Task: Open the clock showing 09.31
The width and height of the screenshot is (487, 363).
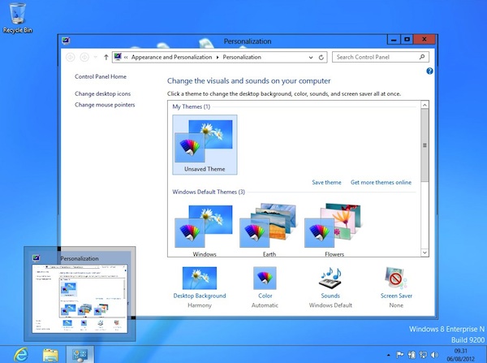Action: coord(460,355)
